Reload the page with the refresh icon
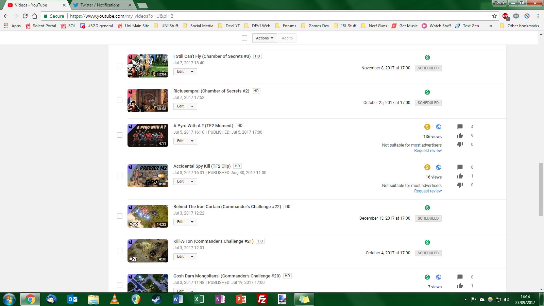Viewport: 544px width, 306px height. [x=25, y=16]
